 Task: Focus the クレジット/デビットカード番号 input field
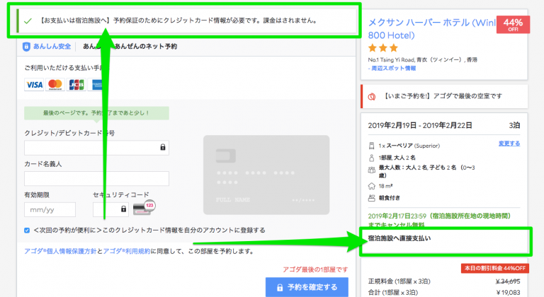click(92, 148)
